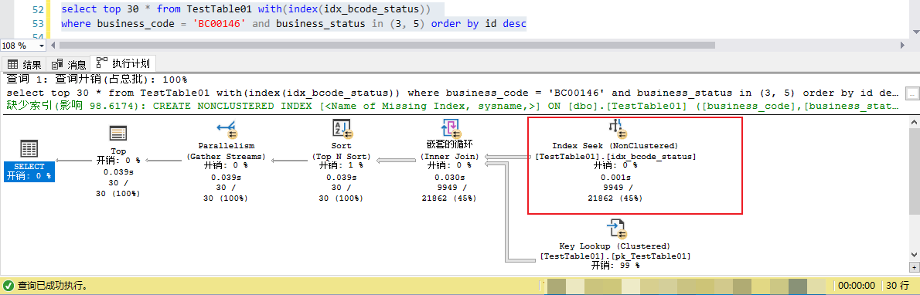
Task: Select the Nested Loops Inner Join icon
Action: pyautogui.click(x=450, y=129)
